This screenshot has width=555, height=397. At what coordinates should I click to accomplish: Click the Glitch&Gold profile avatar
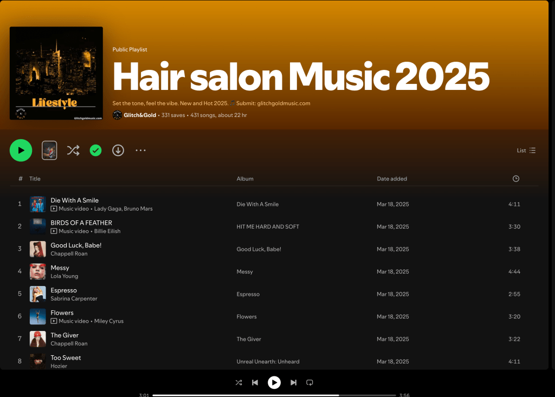[117, 115]
